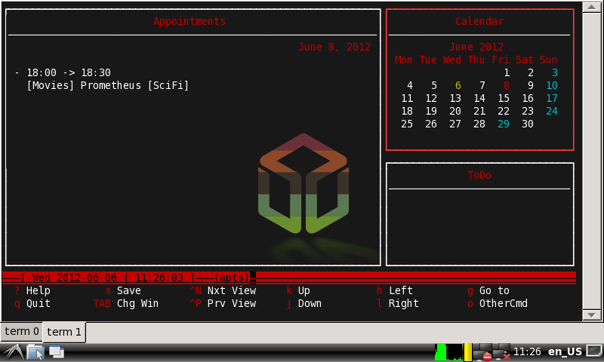The width and height of the screenshot is (604, 362).
Task: Click the Up command hint
Action: [304, 290]
